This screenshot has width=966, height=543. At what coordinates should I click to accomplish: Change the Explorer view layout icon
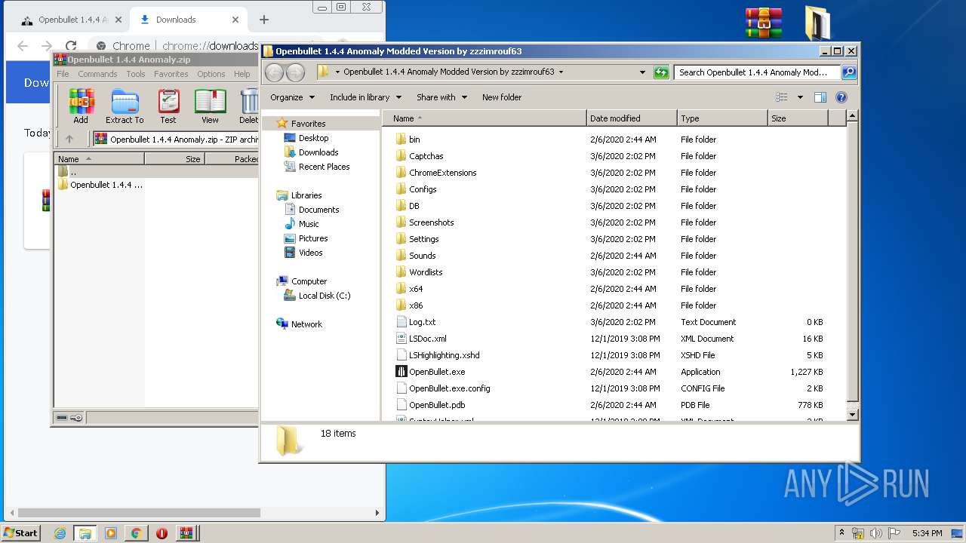click(x=782, y=97)
